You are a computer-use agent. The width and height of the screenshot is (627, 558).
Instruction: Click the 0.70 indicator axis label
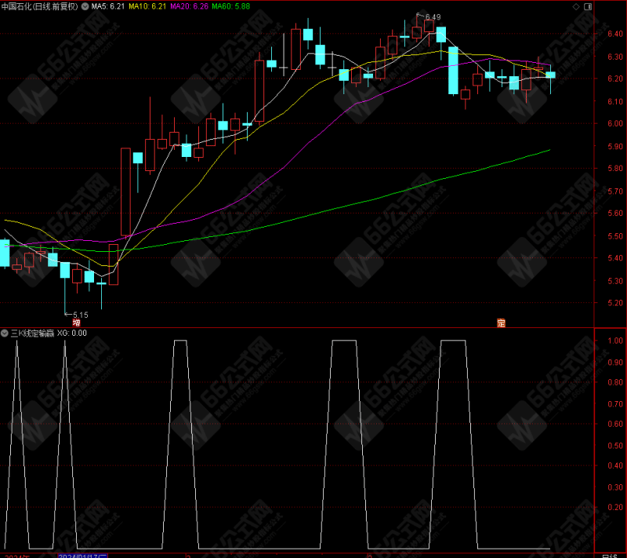click(x=615, y=404)
